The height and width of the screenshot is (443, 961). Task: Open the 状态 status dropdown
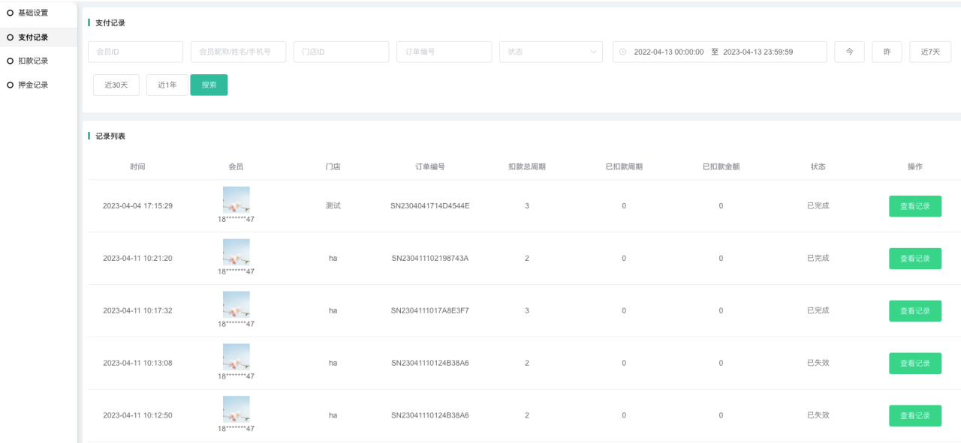pos(550,52)
